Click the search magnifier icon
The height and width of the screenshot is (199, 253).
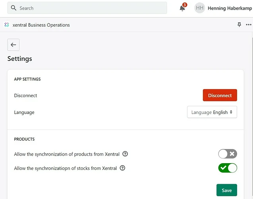click(x=14, y=8)
